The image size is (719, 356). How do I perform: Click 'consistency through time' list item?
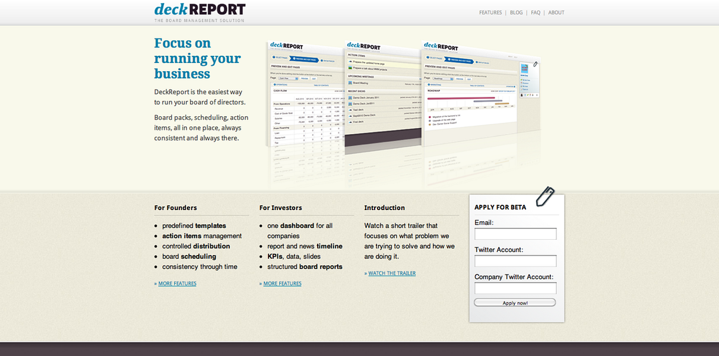[x=199, y=267]
